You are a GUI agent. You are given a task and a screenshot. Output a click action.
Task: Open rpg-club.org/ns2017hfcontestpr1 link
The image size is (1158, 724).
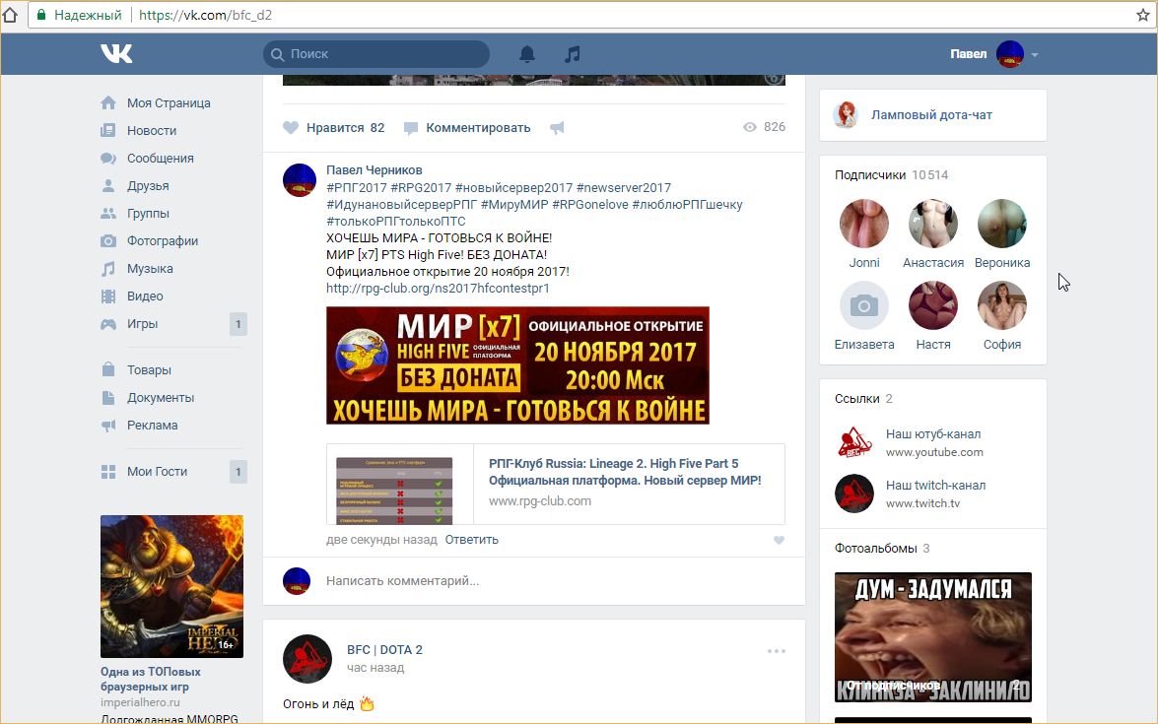click(438, 289)
